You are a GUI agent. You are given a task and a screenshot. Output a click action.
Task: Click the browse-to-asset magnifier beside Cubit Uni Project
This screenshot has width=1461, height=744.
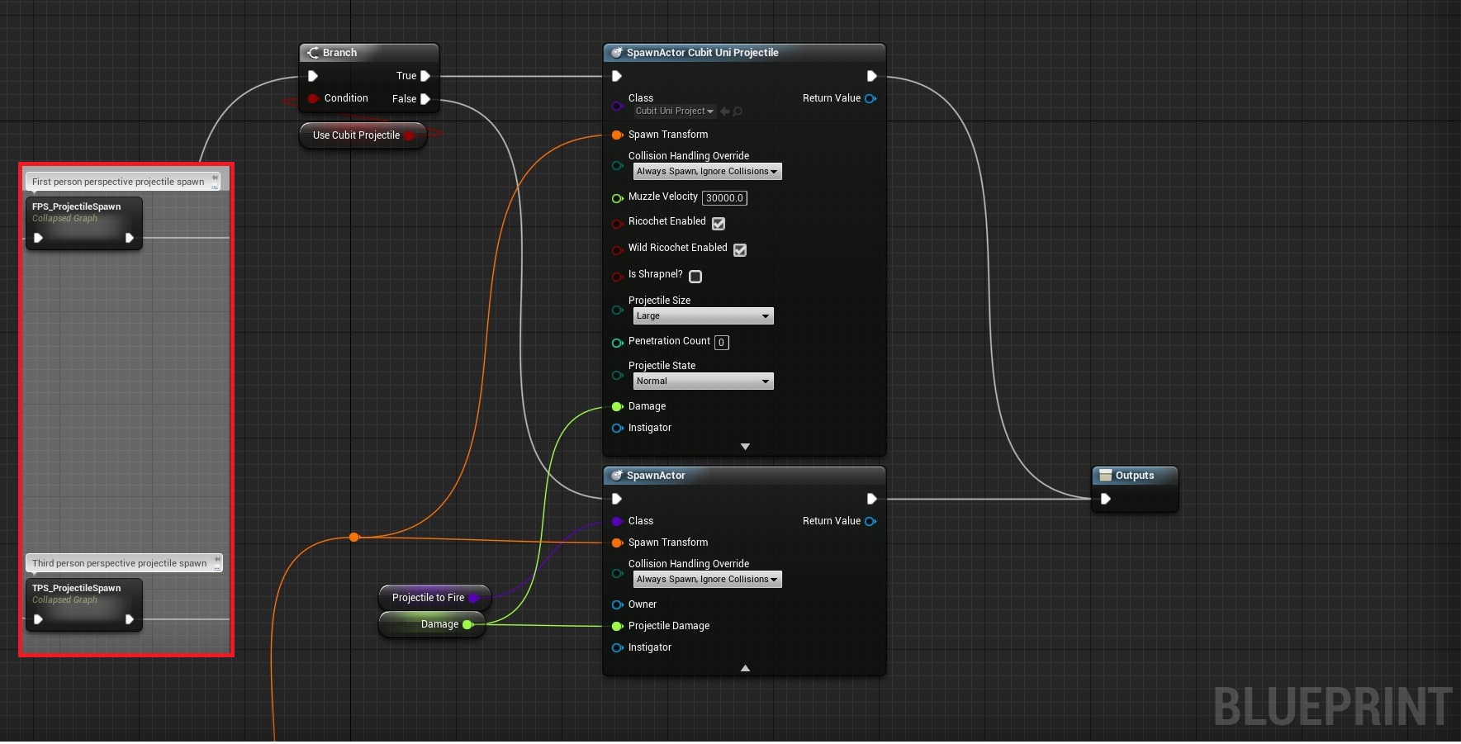click(x=738, y=111)
